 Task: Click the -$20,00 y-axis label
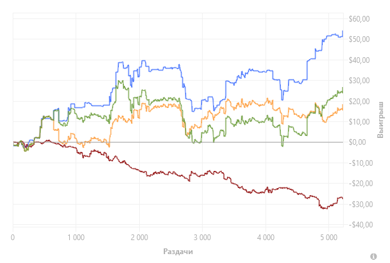point(358,184)
